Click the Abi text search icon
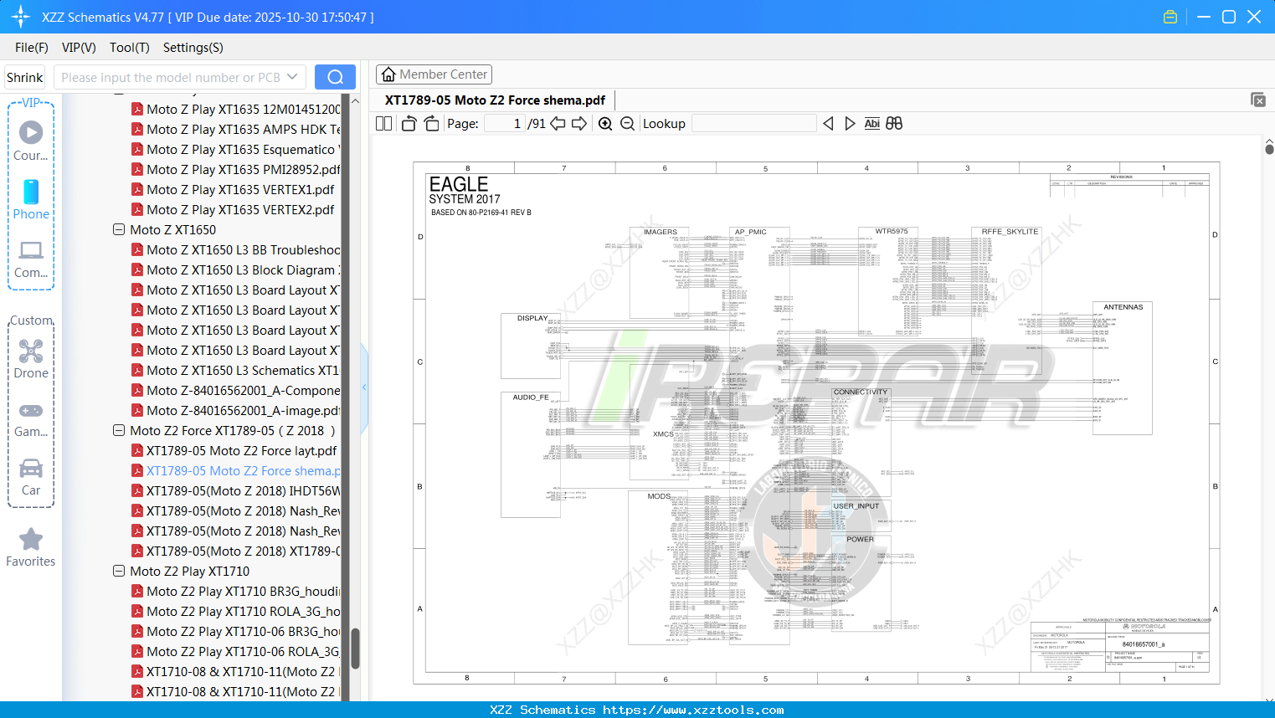Viewport: 1275px width, 718px height. pyautogui.click(x=871, y=124)
